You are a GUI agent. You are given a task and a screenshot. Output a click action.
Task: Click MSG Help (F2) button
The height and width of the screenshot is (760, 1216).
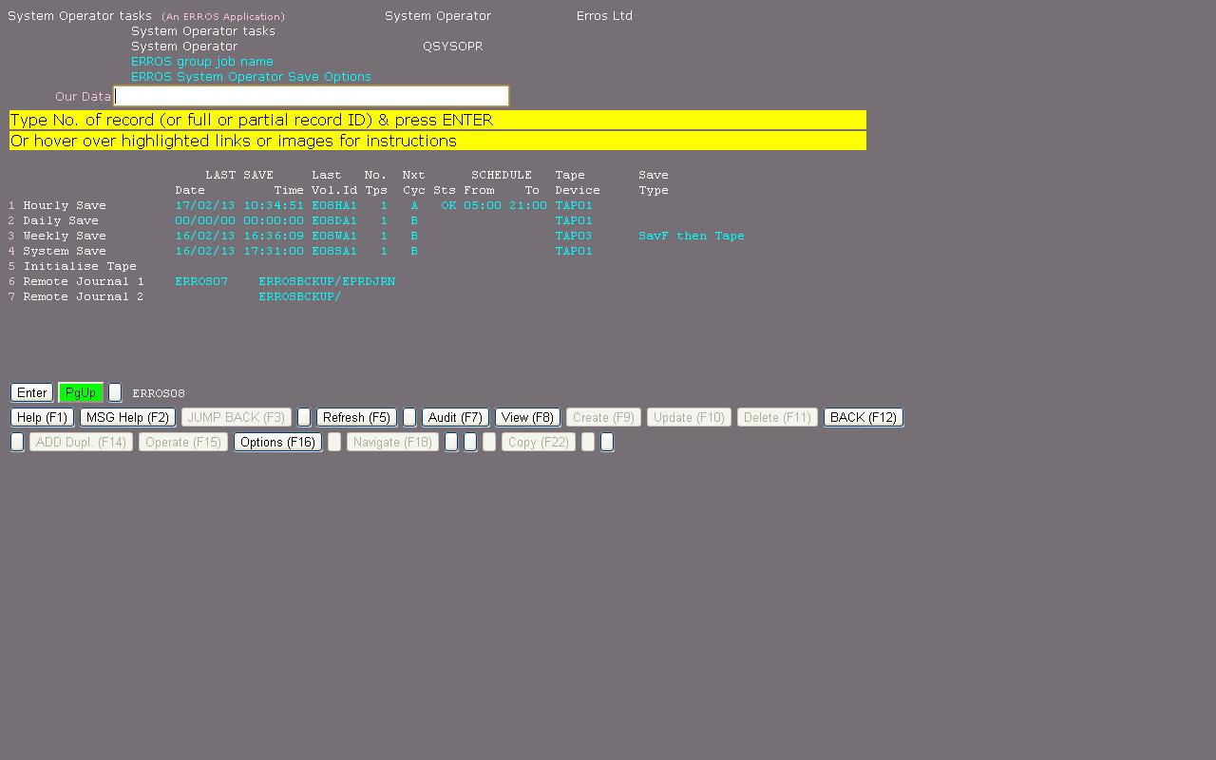127,417
